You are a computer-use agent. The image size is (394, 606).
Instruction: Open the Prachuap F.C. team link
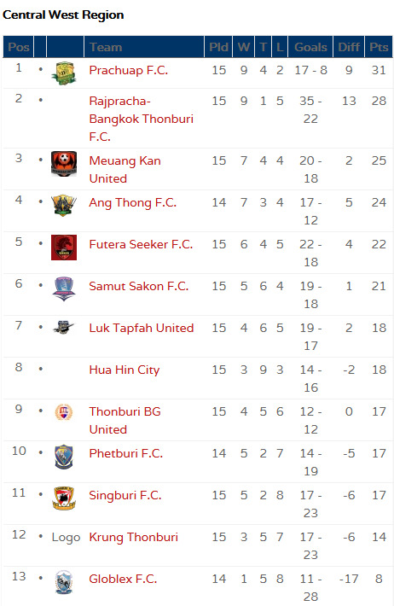pyautogui.click(x=128, y=70)
